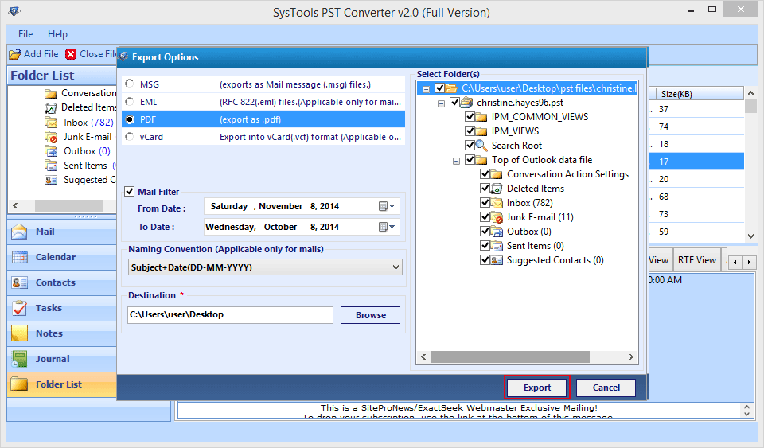Click the Size(KB) column header
The image size is (764, 448).
[x=699, y=94]
